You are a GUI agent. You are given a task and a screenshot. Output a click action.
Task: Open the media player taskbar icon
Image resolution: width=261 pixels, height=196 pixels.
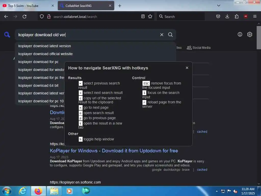(70, 191)
